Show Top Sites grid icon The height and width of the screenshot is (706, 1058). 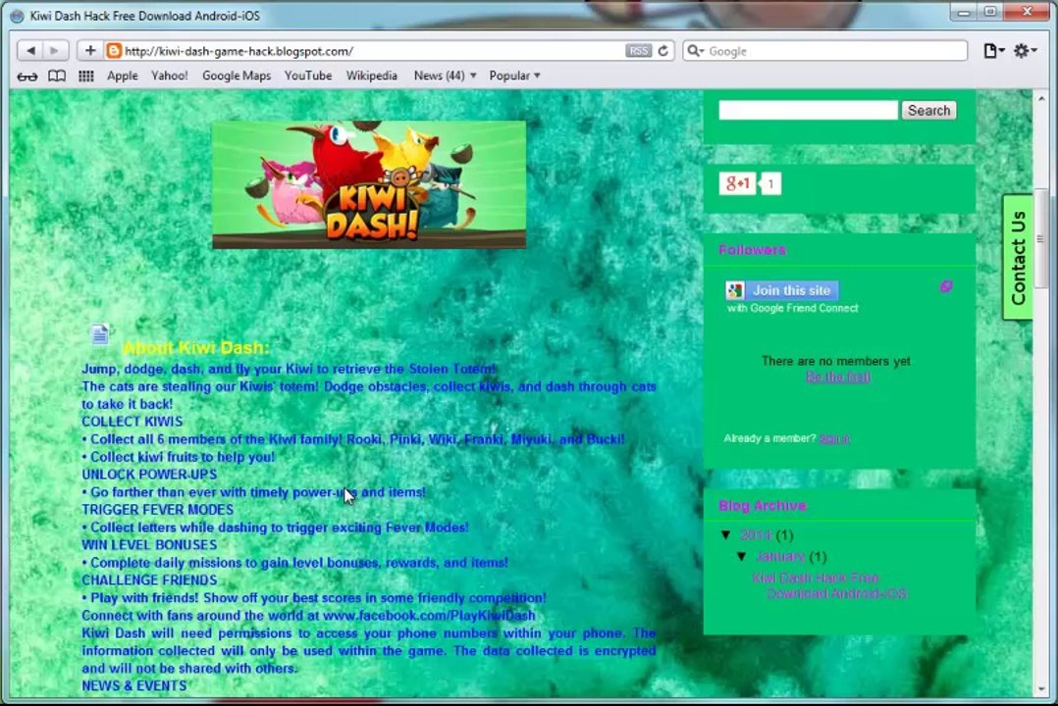[x=85, y=76]
